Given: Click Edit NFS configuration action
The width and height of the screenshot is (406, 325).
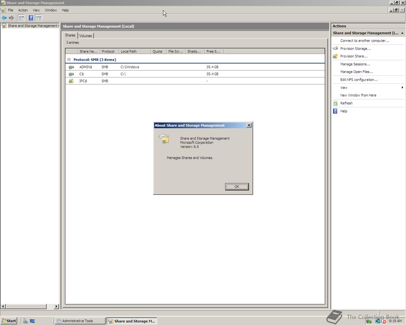Looking at the screenshot, I should click(359, 80).
